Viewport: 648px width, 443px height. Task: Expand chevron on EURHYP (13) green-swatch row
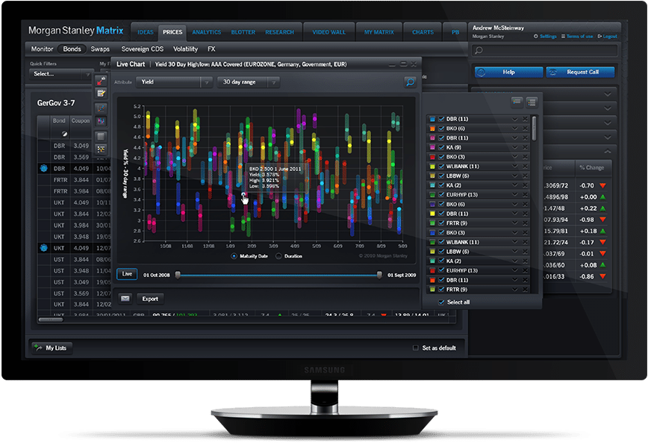point(514,194)
